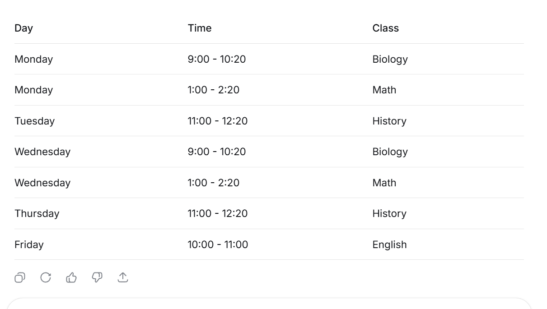547x309 pixels.
Task: Select Math in the Wednesday row
Action: (x=384, y=183)
